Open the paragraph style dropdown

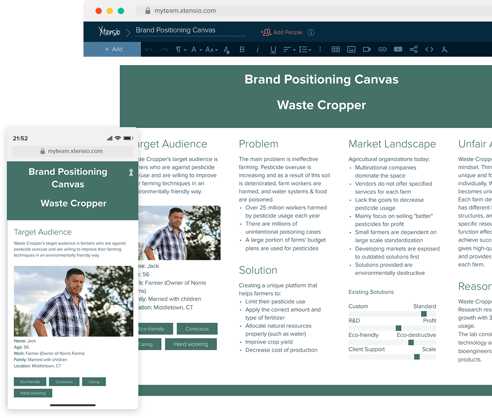180,49
